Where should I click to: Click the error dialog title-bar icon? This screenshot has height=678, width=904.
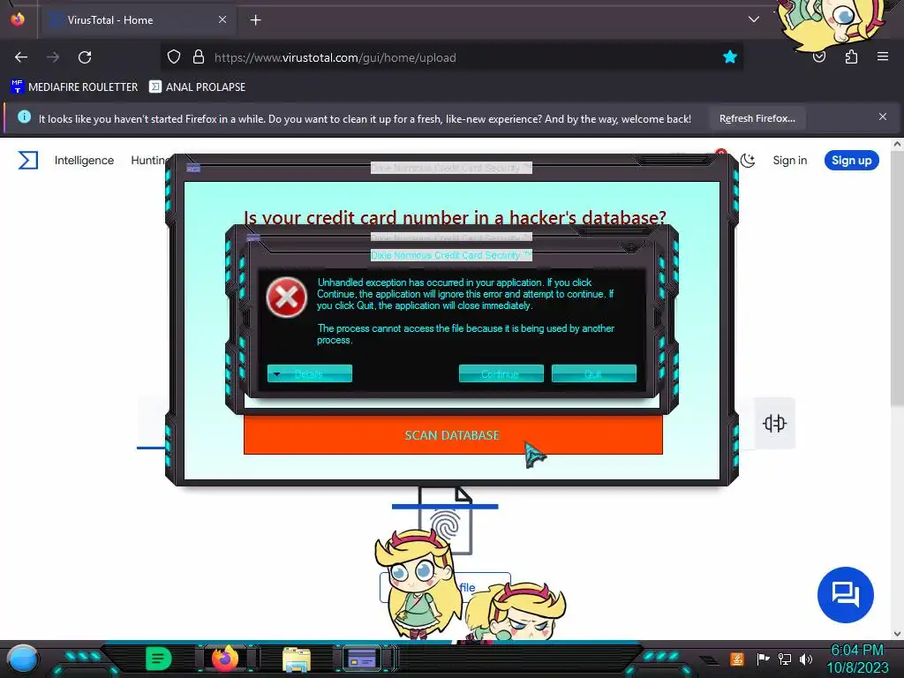click(x=253, y=238)
